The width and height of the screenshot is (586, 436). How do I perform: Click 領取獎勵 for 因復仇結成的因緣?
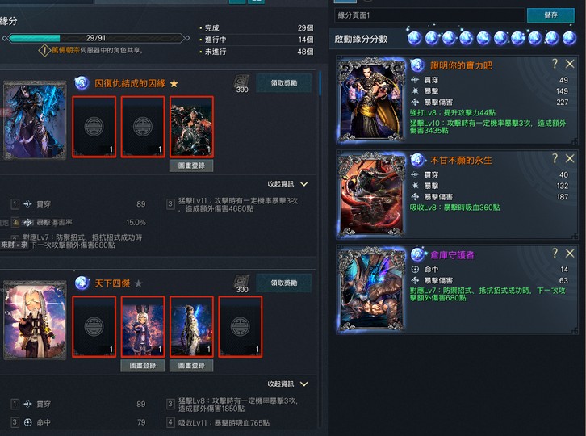coord(284,83)
